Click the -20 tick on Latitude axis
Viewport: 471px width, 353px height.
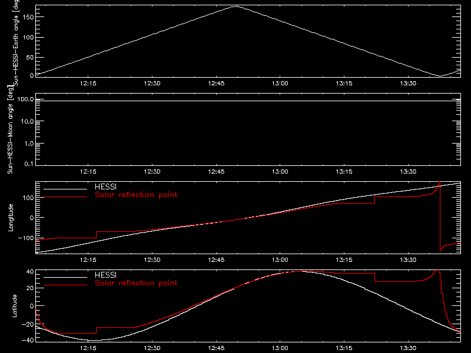click(x=28, y=324)
